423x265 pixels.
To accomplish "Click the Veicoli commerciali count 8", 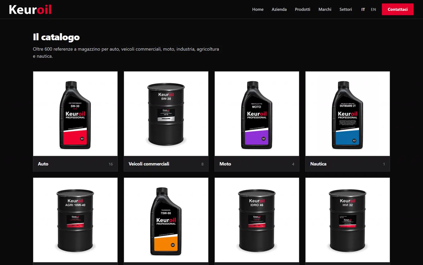I will click(x=202, y=164).
